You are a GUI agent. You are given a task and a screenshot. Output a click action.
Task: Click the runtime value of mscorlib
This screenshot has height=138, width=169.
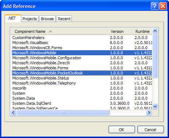[x=141, y=88]
